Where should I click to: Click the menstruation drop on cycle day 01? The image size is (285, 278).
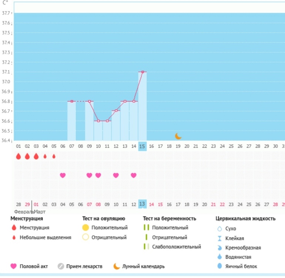point(18,156)
